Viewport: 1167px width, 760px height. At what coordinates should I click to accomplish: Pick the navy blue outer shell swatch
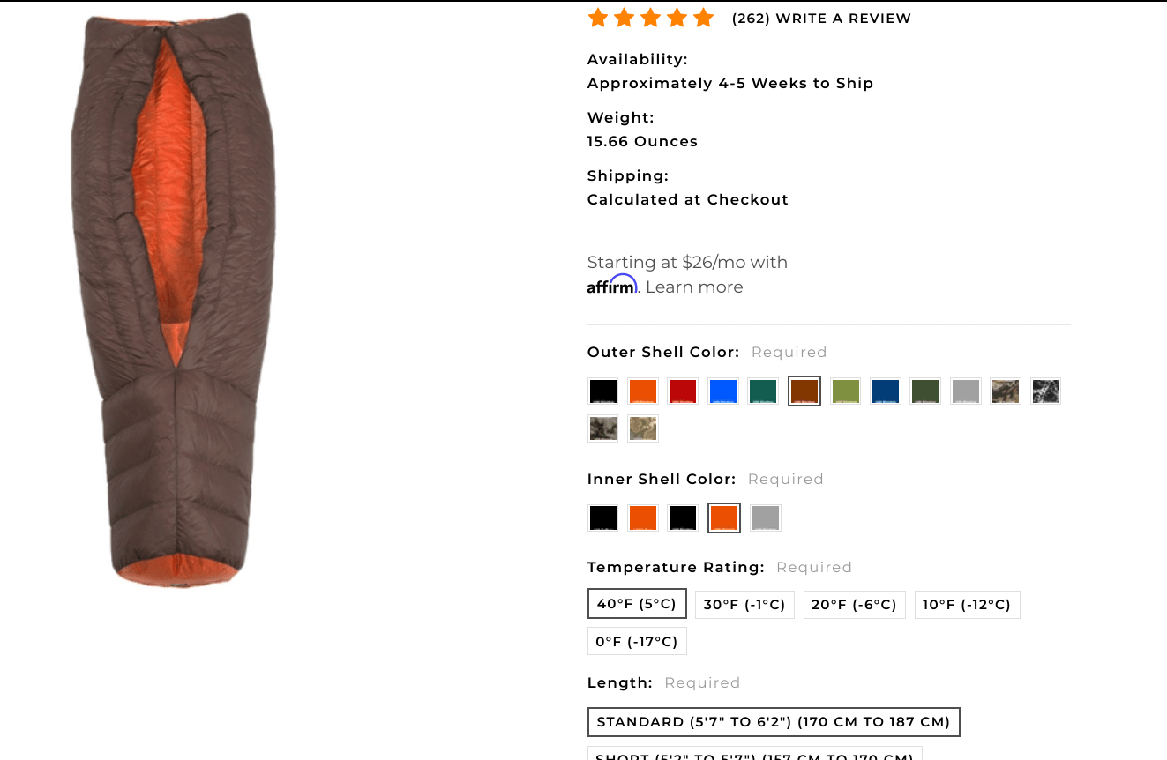(x=886, y=391)
